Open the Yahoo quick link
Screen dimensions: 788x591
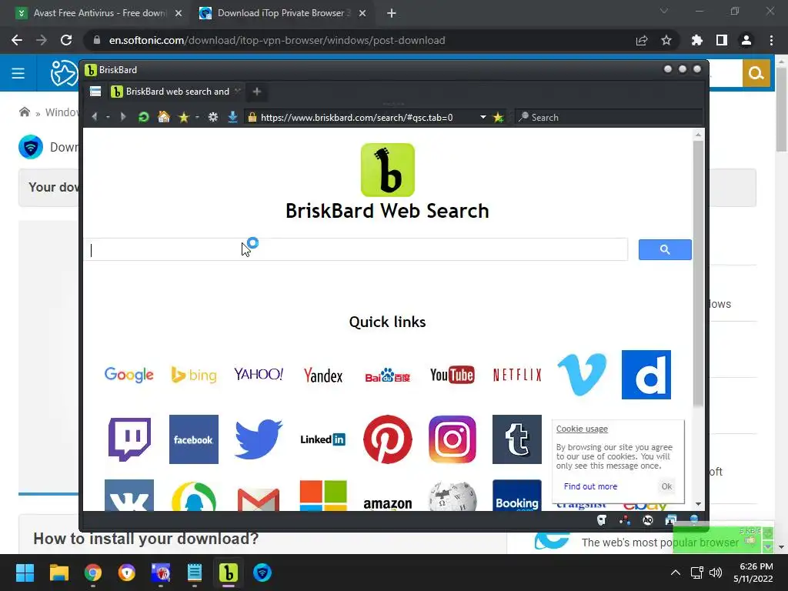pyautogui.click(x=259, y=375)
